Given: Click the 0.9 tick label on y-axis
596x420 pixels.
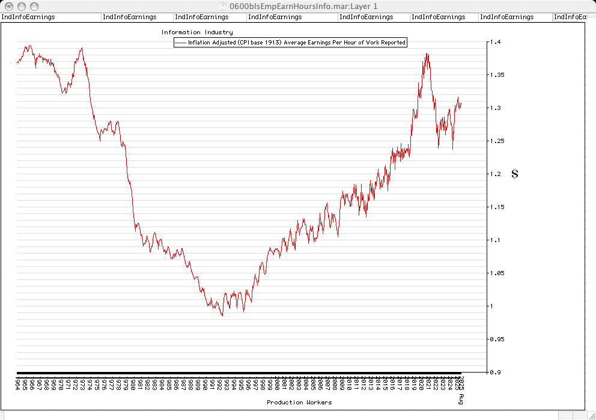Looking at the screenshot, I should coord(496,373).
